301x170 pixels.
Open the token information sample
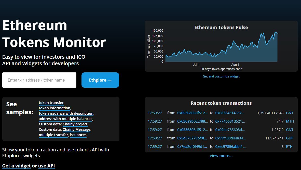point(54,108)
